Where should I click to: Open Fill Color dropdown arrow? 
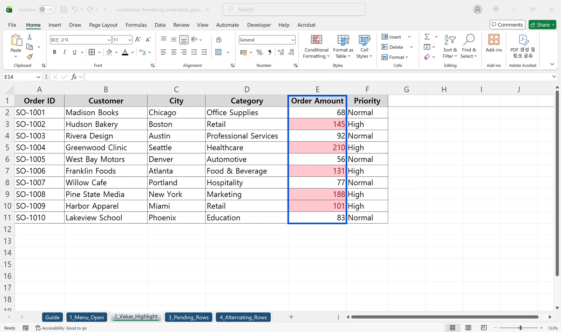pyautogui.click(x=116, y=52)
